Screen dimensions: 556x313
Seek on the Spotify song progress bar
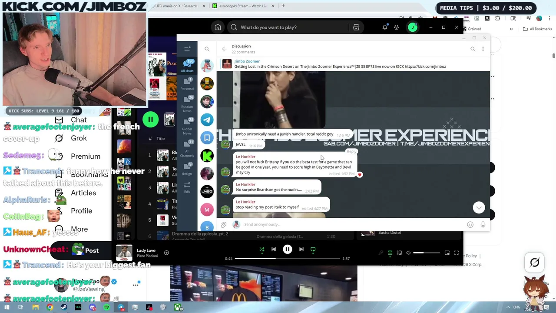click(288, 259)
